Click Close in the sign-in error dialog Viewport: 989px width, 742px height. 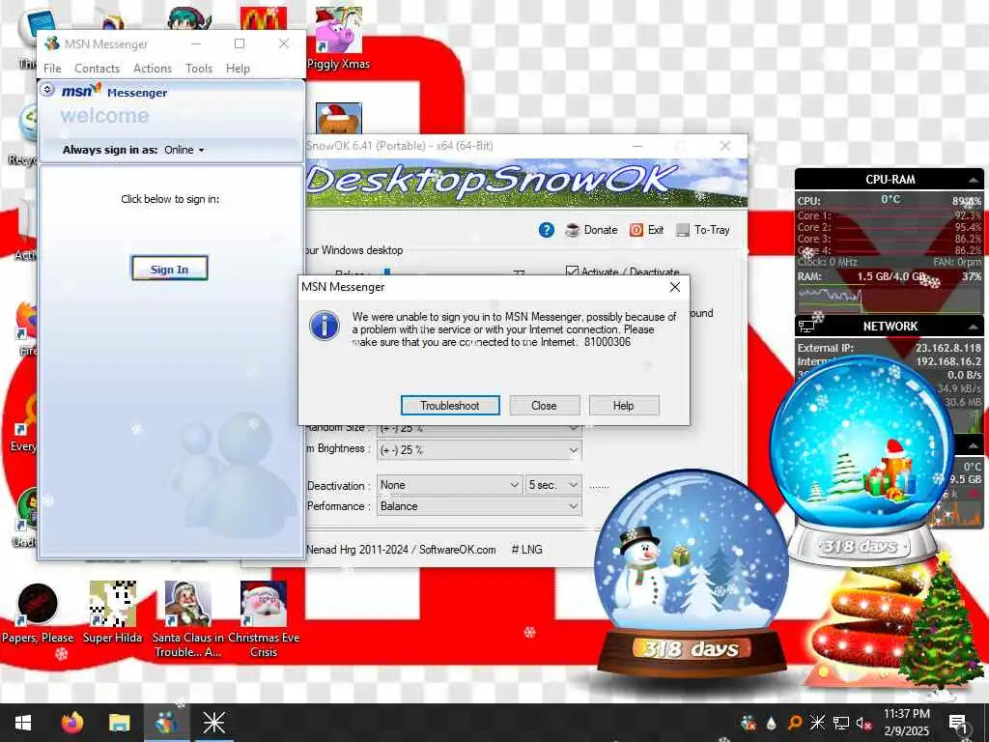(544, 406)
